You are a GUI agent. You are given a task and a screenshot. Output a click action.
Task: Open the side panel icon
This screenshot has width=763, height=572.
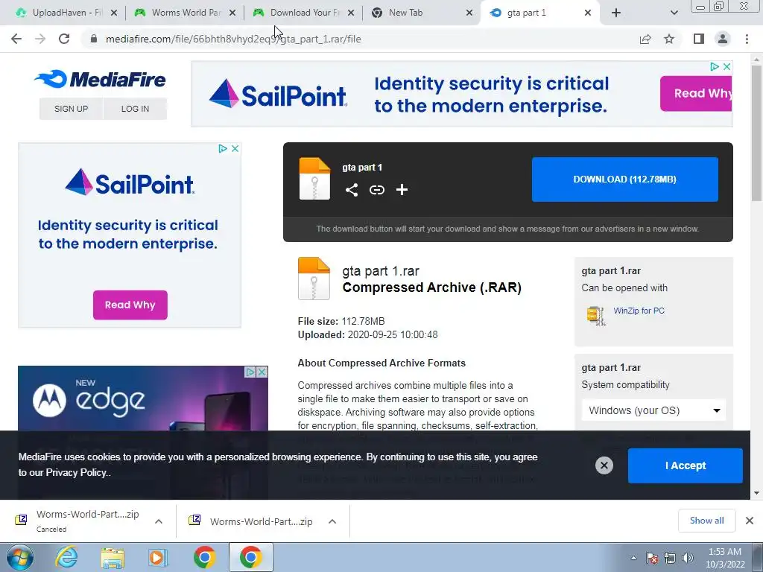tap(699, 39)
